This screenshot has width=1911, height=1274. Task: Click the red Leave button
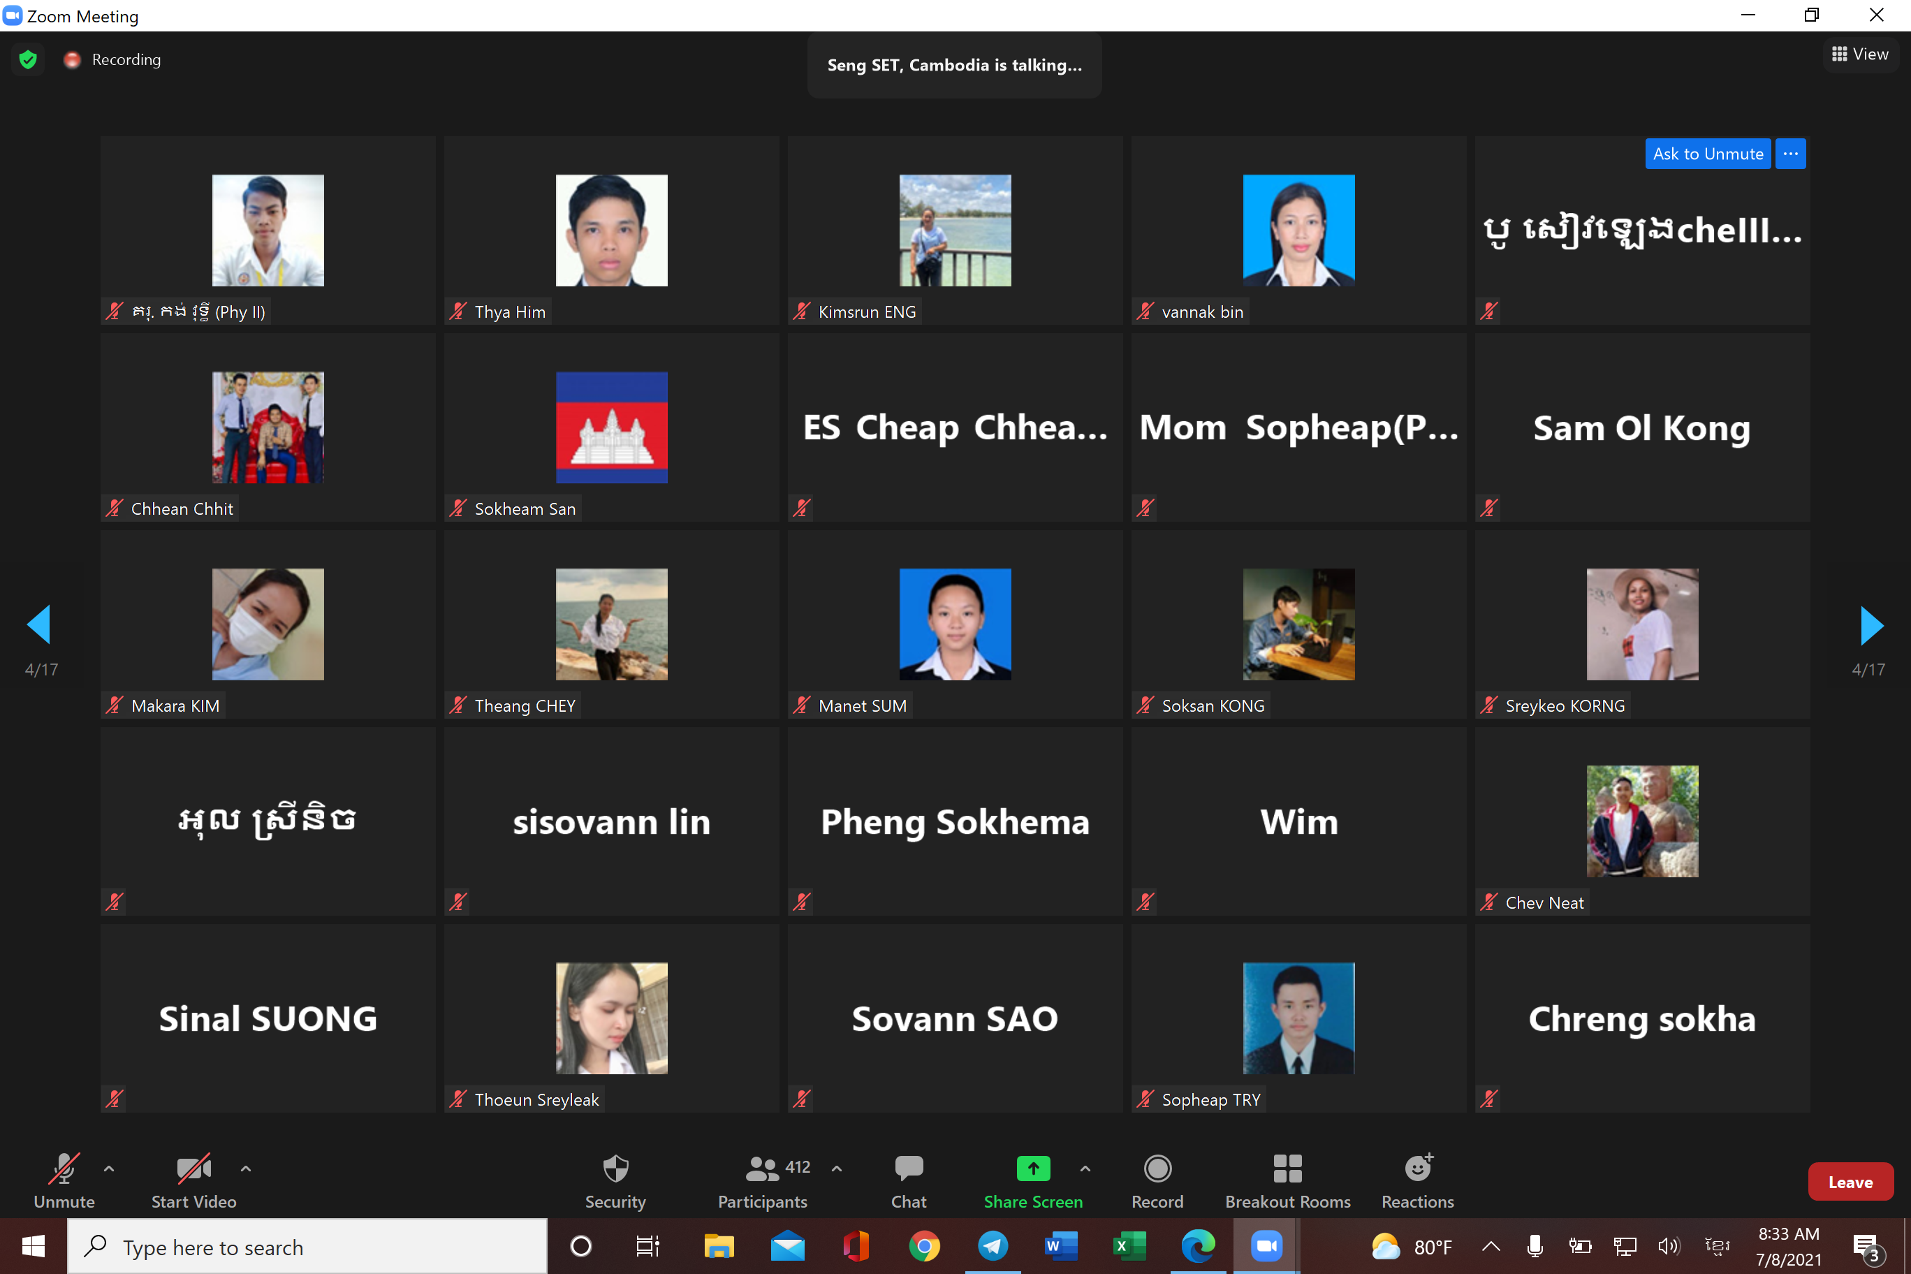tap(1850, 1183)
